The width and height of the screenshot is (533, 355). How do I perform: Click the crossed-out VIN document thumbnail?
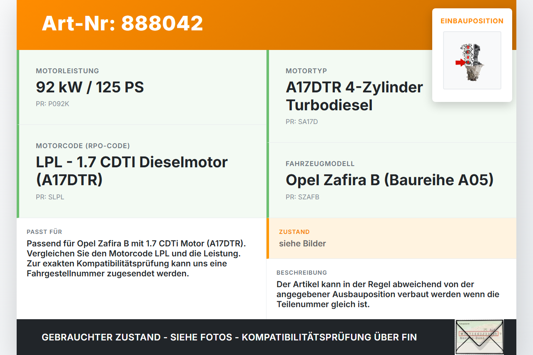tap(479, 337)
